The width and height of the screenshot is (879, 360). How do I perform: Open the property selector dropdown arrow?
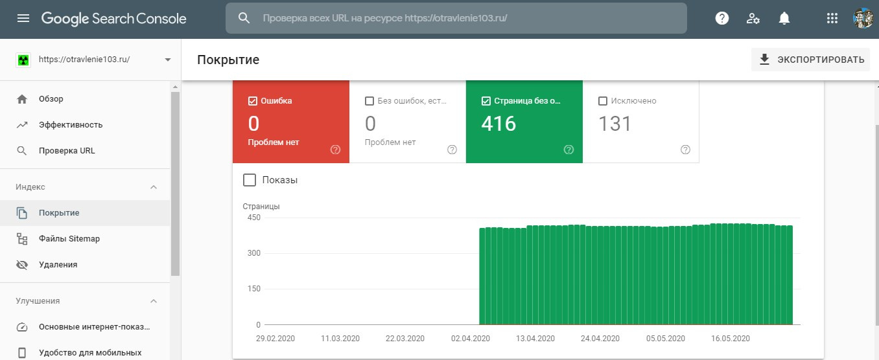(168, 60)
